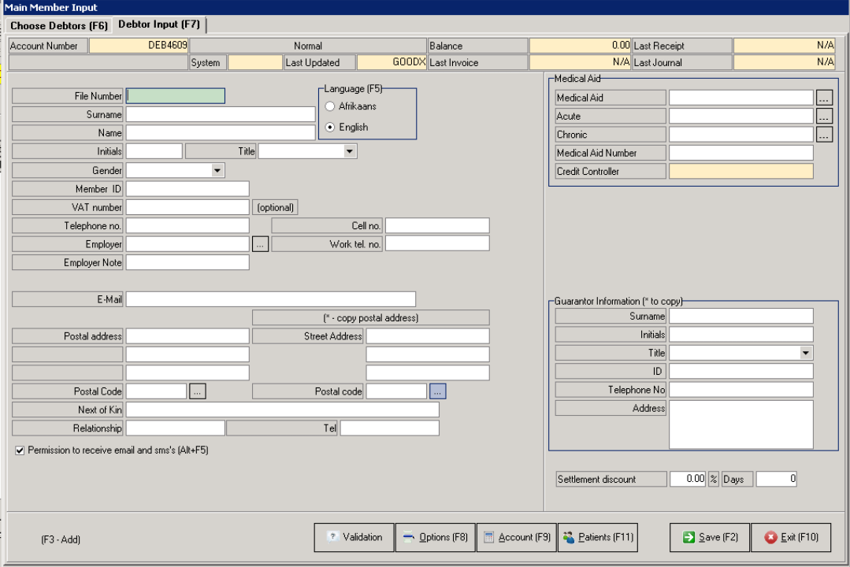Click the settlement discount percent button

(714, 479)
